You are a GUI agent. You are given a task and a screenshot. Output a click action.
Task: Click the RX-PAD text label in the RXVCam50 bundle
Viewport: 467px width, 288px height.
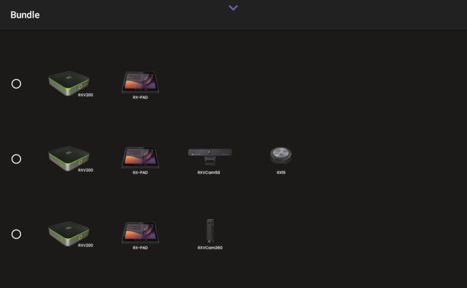coord(140,173)
